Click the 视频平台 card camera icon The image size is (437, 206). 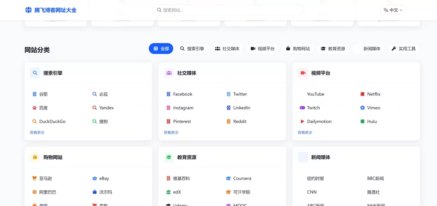[303, 73]
